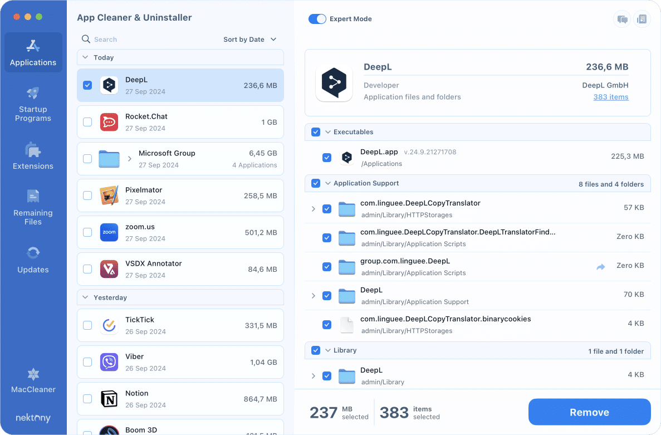Check the Notion checkbox
This screenshot has height=435, width=661.
(87, 399)
